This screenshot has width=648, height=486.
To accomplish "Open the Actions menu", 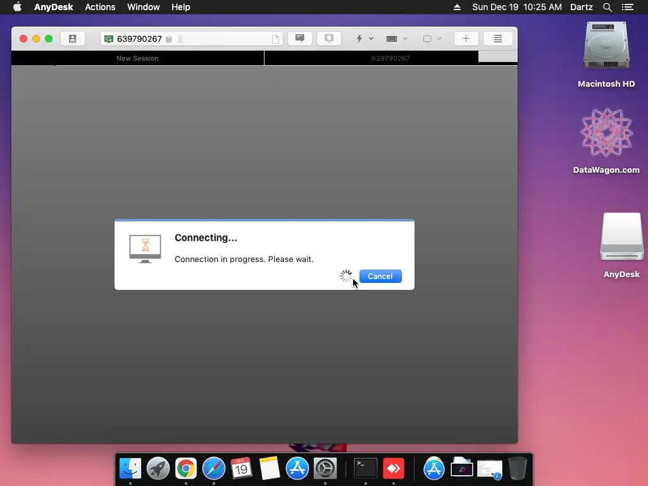I will coord(100,7).
